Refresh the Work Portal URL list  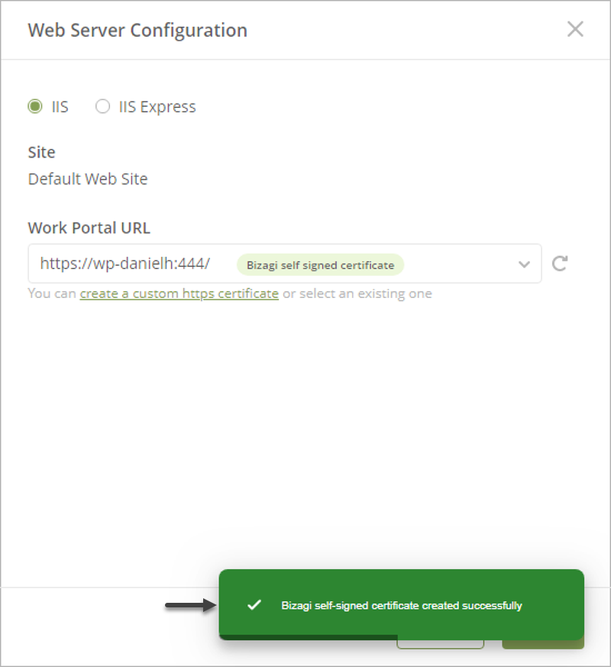560,264
